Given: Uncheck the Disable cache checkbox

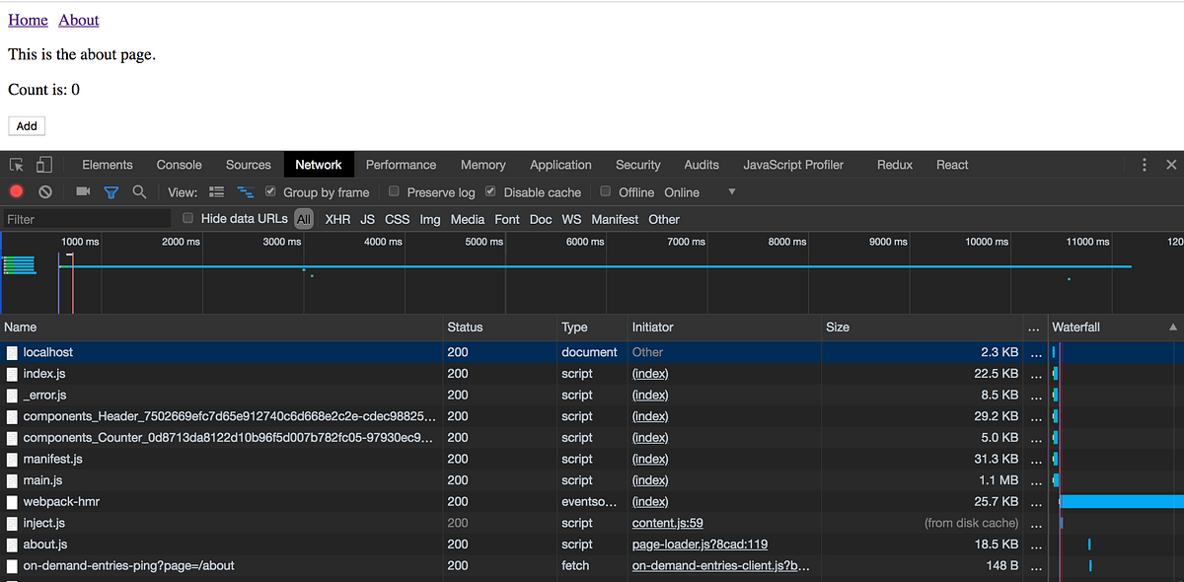Looking at the screenshot, I should (x=490, y=191).
